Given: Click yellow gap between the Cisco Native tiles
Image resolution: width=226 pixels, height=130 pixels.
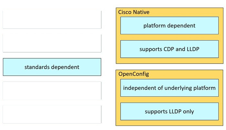Looking at the screenshot, I should point(169,37).
